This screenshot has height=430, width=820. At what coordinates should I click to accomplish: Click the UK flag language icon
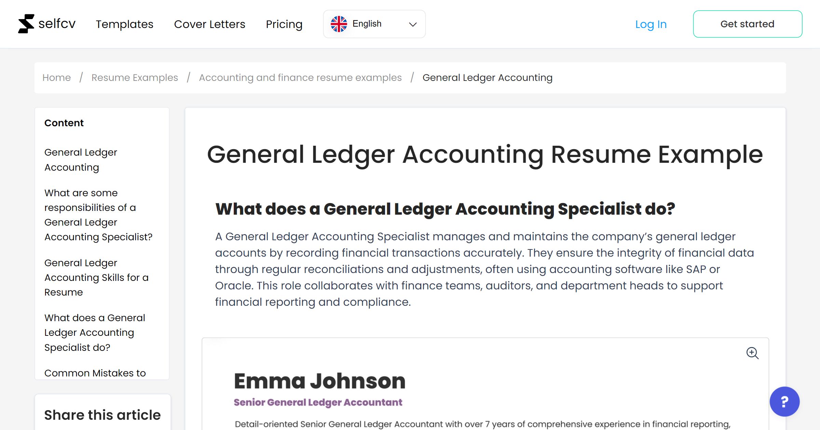coord(339,24)
